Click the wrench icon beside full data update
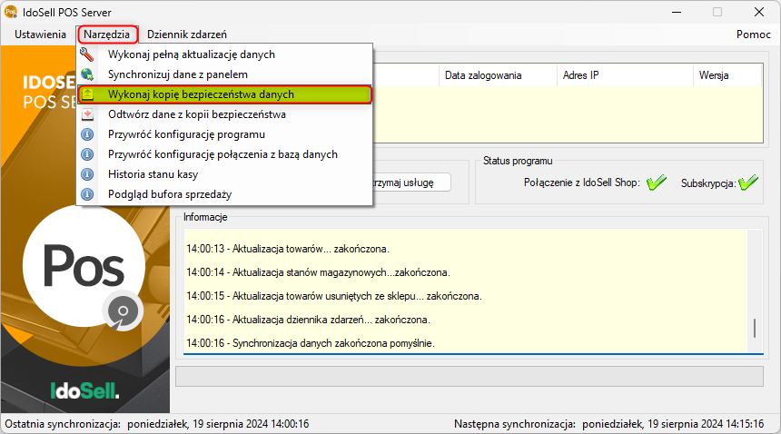This screenshot has width=781, height=434. tap(87, 54)
